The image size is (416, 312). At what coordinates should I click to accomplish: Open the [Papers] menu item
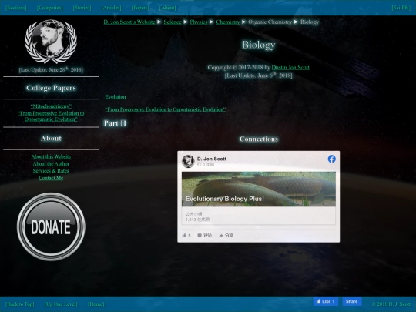[140, 8]
